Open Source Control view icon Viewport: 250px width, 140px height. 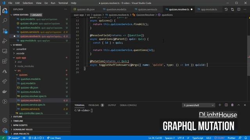click(x=5, y=31)
